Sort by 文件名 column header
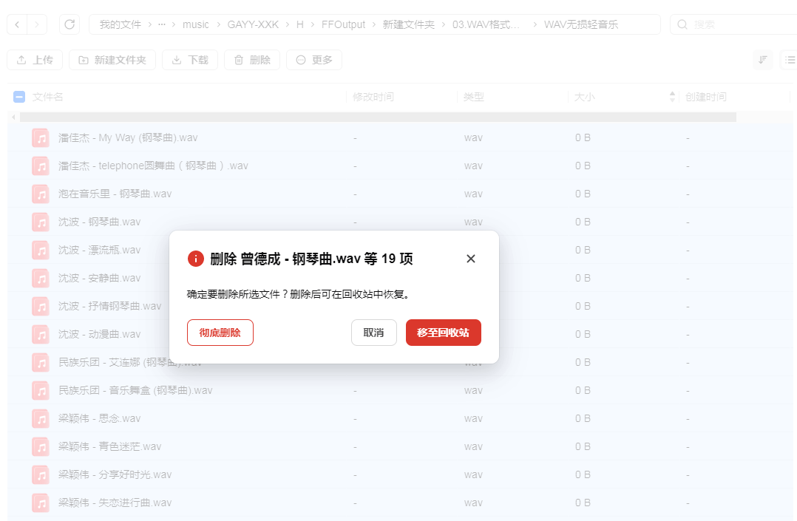The height and width of the screenshot is (521, 797). (x=48, y=97)
